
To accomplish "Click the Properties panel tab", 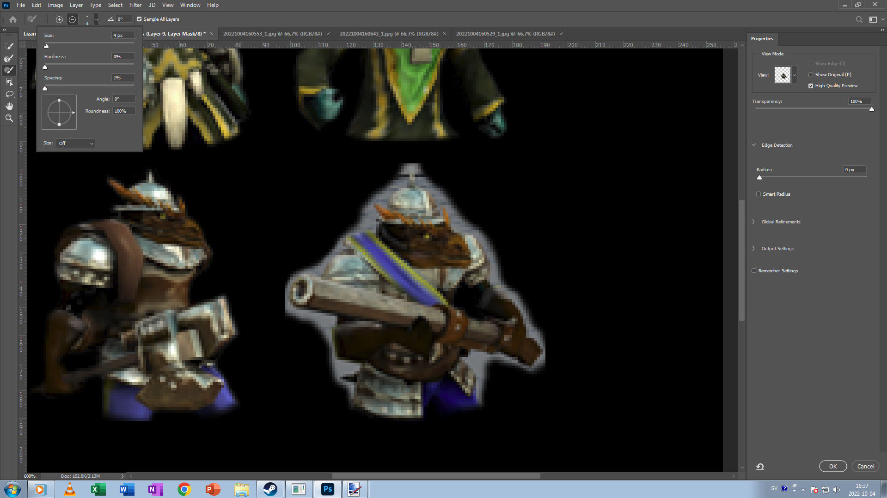I will (762, 39).
